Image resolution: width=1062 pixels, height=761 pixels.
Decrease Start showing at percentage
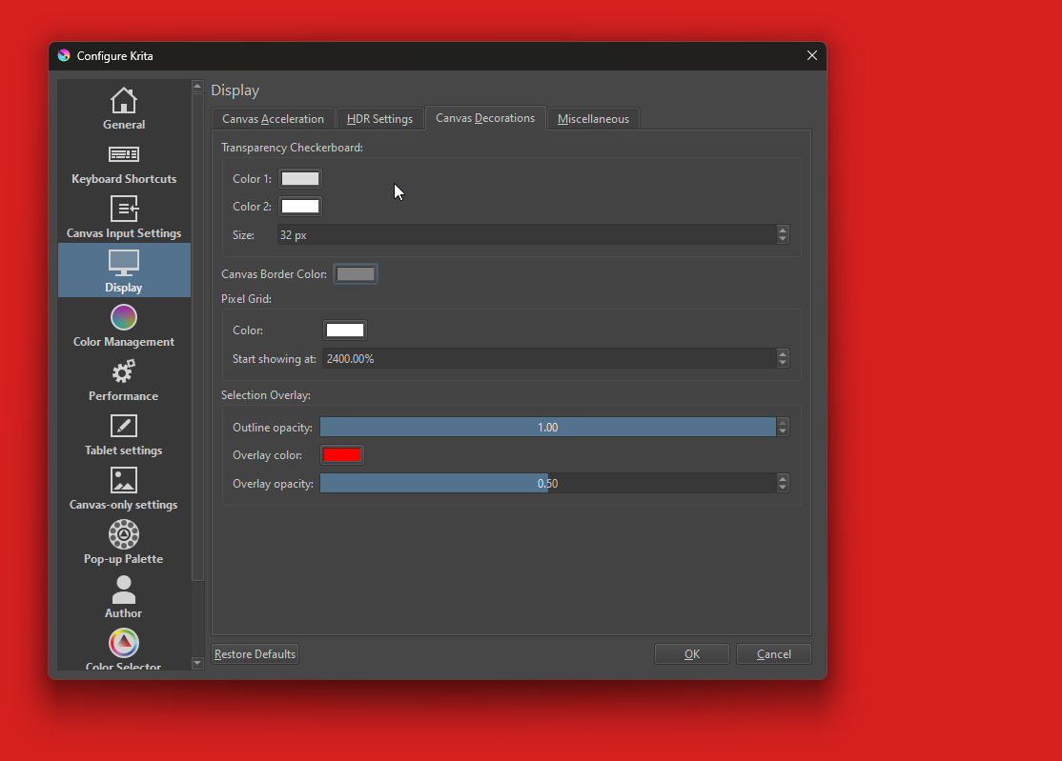(x=783, y=363)
